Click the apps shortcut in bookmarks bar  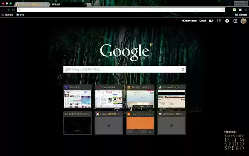coord(7,15)
